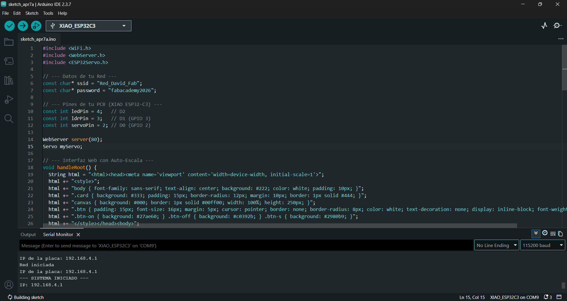Open the XIAO_ESP32C3 board selector dropdown
567x301 pixels.
click(89, 26)
